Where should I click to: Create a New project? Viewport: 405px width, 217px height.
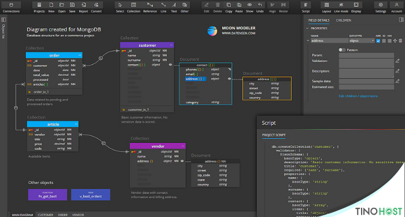coord(51,5)
